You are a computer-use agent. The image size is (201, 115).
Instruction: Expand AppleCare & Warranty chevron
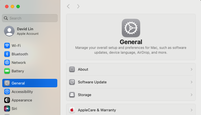coord(191,110)
